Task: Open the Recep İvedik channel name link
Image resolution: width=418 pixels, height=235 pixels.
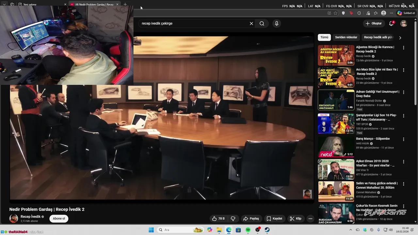Action: coord(31,217)
